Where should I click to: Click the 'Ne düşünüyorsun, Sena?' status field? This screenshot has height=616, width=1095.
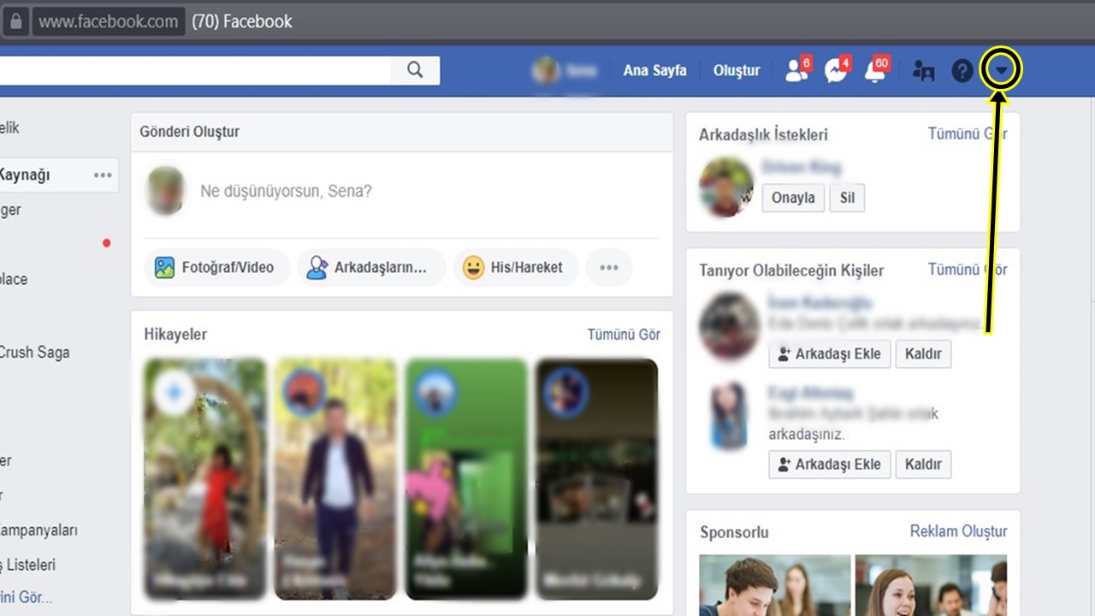tap(285, 191)
